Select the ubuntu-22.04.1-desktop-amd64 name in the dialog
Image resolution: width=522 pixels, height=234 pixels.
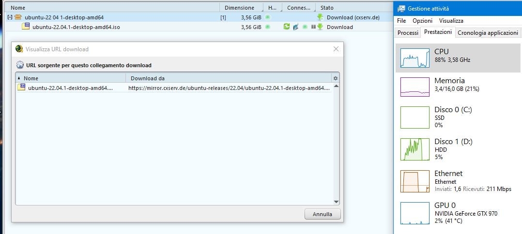pos(71,88)
